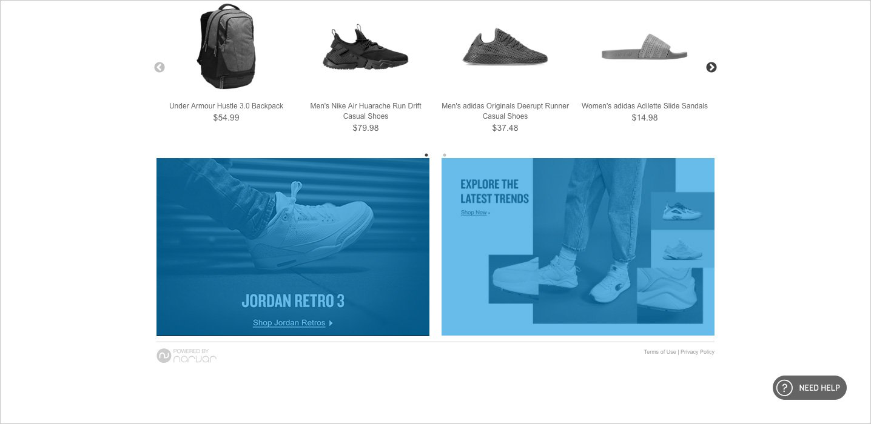Open Privacy Policy link
Image resolution: width=871 pixels, height=424 pixels.
pos(698,352)
